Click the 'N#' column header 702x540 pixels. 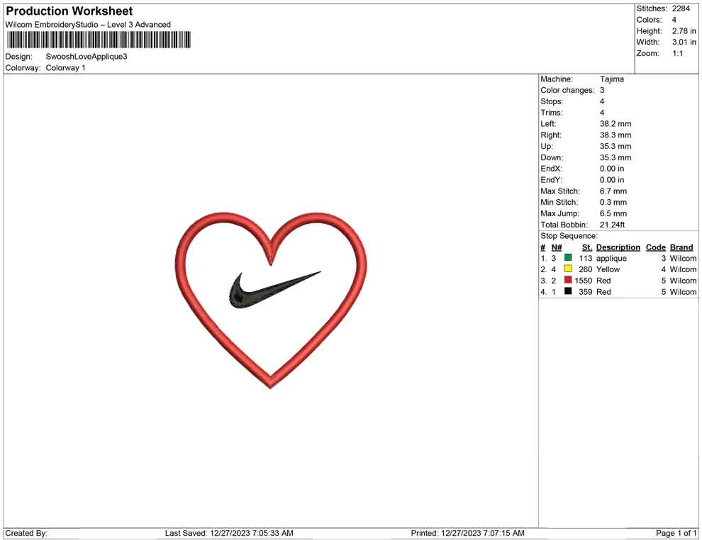[x=557, y=247]
